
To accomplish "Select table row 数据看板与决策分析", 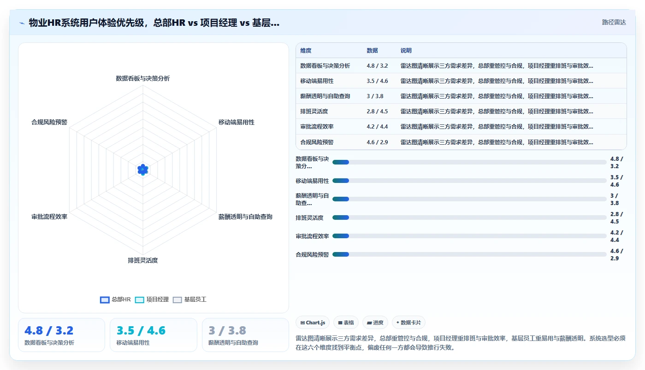I will 461,66.
